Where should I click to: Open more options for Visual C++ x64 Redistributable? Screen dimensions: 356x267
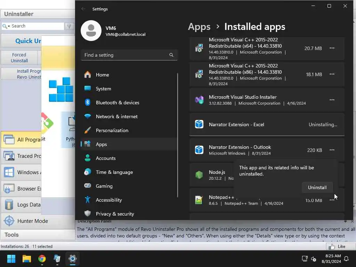tap(332, 48)
